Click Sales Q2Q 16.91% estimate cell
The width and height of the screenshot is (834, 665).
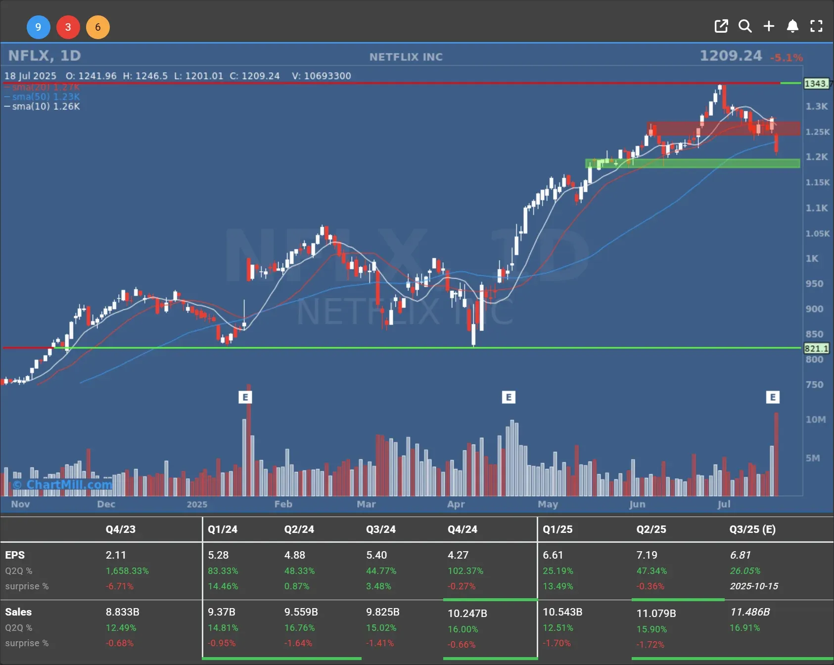745,627
